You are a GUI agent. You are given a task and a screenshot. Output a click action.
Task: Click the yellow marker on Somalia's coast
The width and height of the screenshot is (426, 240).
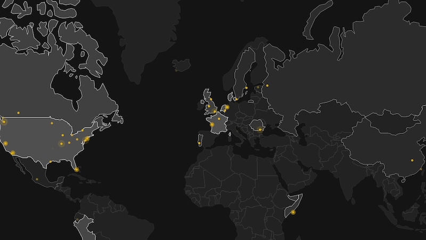coord(293,212)
